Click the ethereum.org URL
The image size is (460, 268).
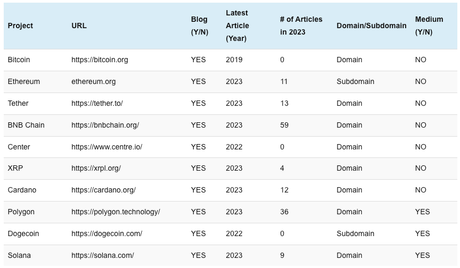click(93, 82)
